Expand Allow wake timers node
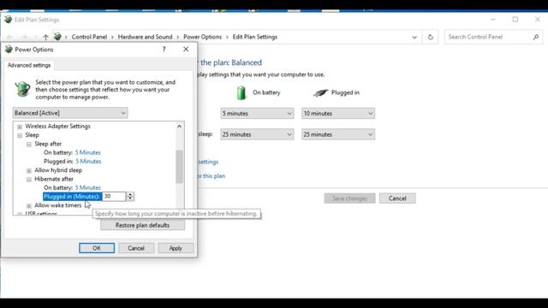Screen dimensions: 548x308 (x=29, y=205)
